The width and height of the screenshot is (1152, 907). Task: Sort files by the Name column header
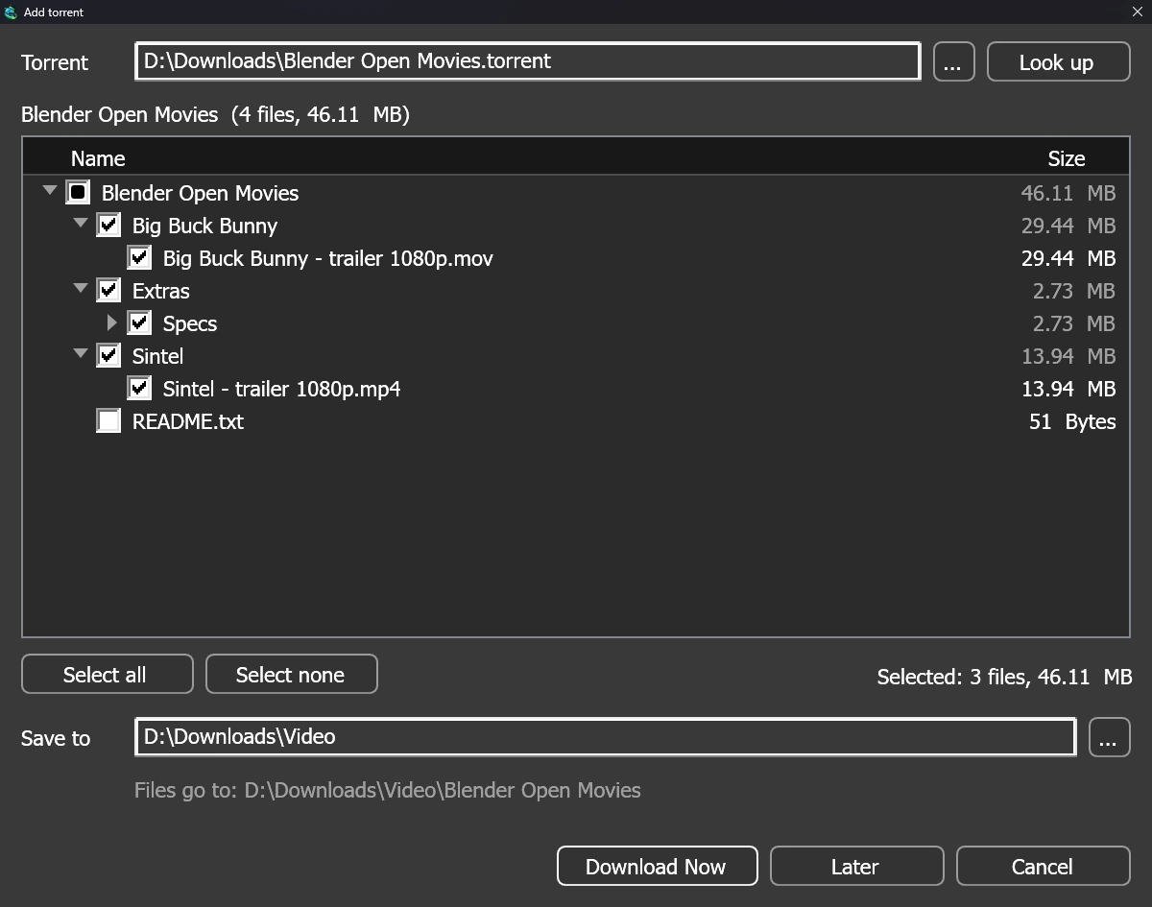click(98, 158)
